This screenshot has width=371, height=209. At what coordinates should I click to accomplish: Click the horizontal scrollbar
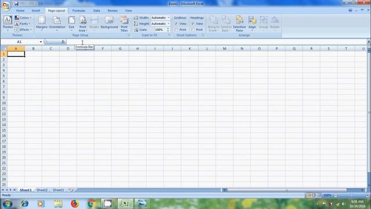click(x=286, y=190)
